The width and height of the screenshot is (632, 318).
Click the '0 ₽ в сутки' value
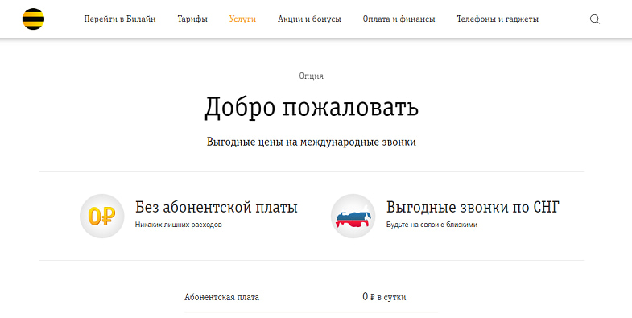coord(384,297)
